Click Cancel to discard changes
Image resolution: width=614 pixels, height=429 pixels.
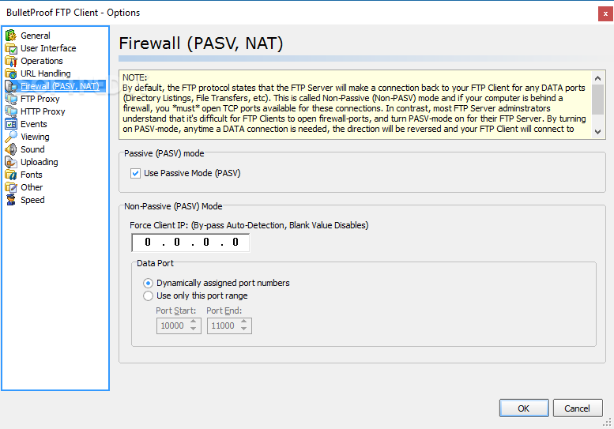point(578,408)
